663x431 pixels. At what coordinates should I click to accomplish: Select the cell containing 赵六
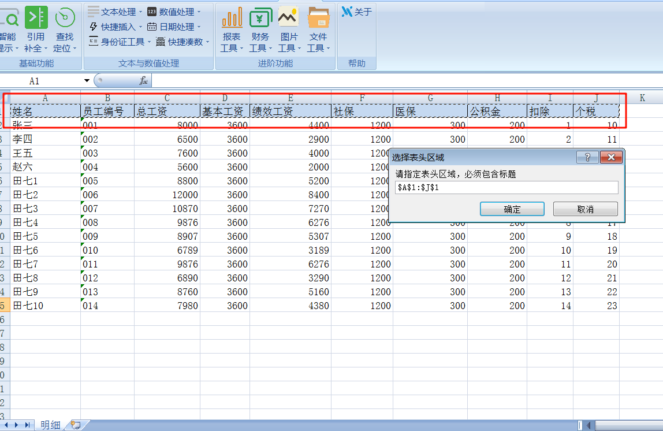45,167
